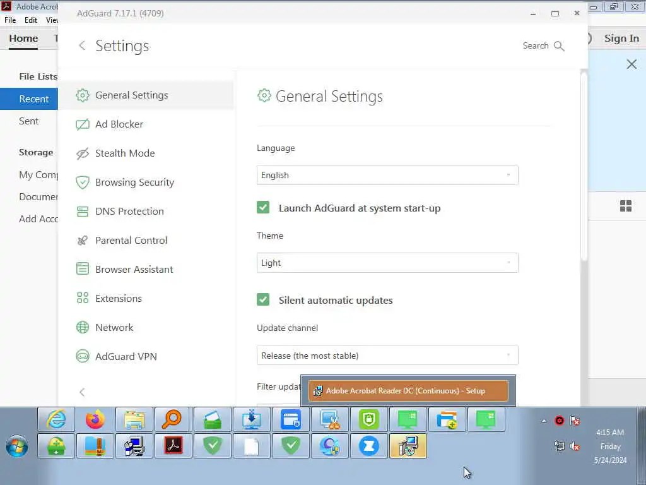The width and height of the screenshot is (646, 485).
Task: Open Windows Explorer folder icon in taskbar
Action: pyautogui.click(x=134, y=419)
